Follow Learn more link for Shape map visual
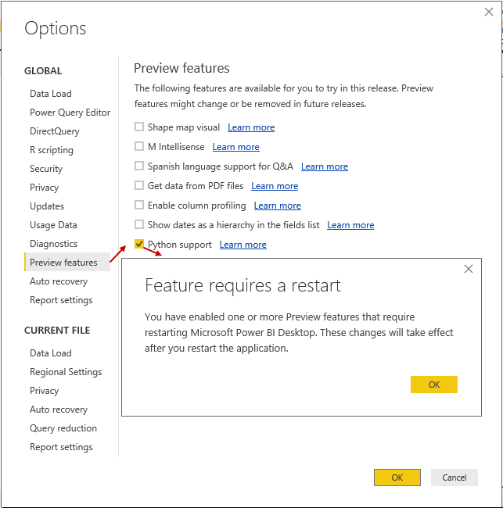Viewport: 503px width, 508px height. point(251,127)
